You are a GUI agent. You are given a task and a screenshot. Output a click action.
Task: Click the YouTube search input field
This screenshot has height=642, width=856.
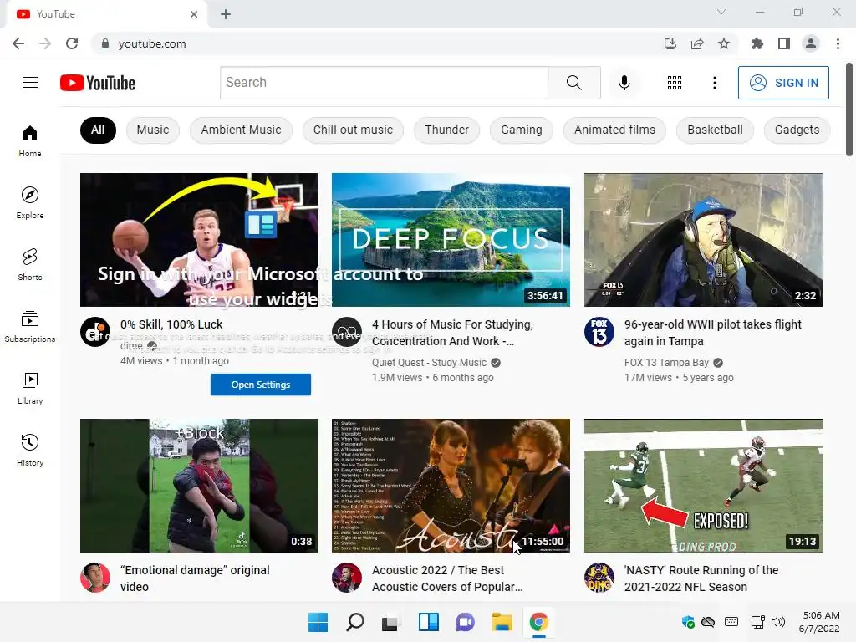pos(384,83)
